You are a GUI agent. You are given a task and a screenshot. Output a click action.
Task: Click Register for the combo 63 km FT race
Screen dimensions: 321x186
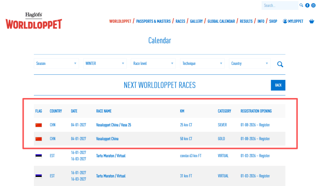(264, 156)
